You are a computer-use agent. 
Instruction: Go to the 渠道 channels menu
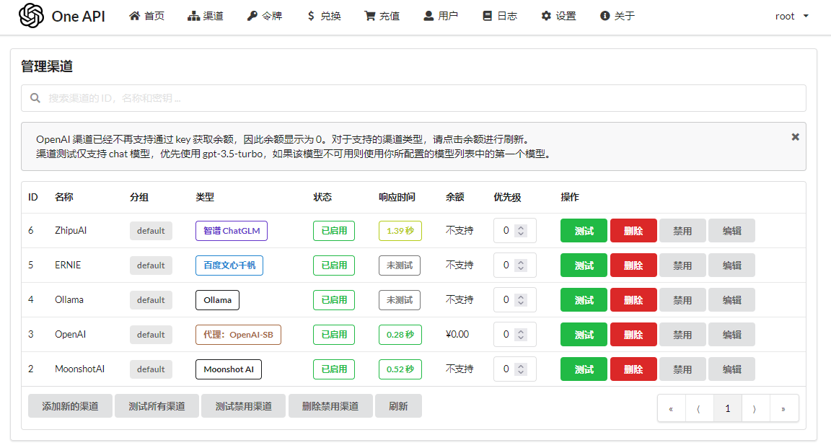pos(206,16)
